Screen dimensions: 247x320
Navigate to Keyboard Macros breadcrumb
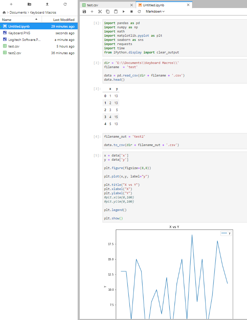click(43, 13)
